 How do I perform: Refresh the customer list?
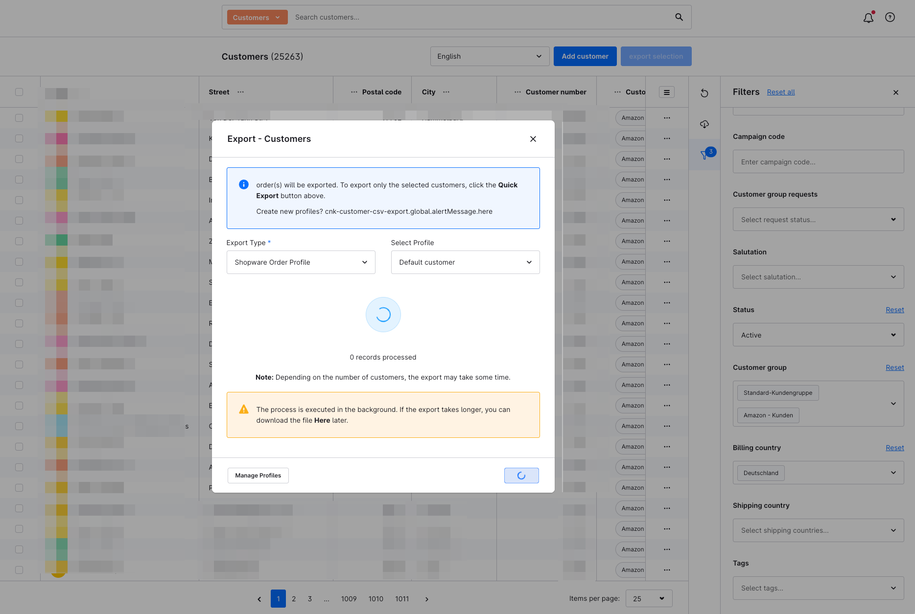click(x=704, y=92)
